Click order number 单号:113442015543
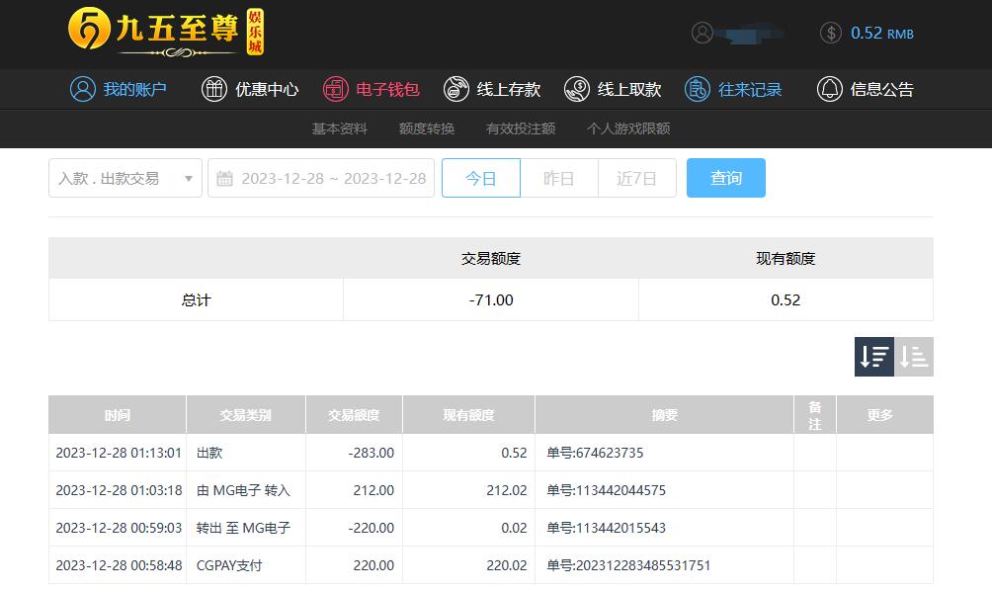Screen dimensions: 992x592 click(606, 528)
